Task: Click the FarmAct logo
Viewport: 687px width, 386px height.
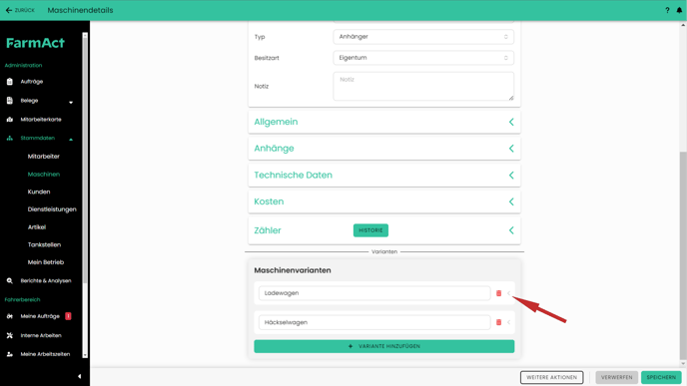Action: point(36,43)
